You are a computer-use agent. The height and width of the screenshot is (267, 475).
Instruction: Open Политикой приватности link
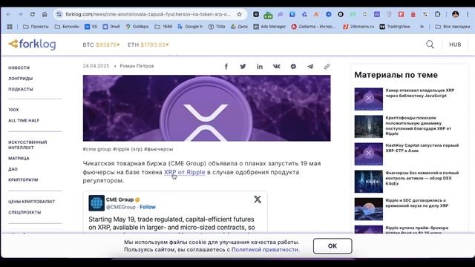coord(265,249)
